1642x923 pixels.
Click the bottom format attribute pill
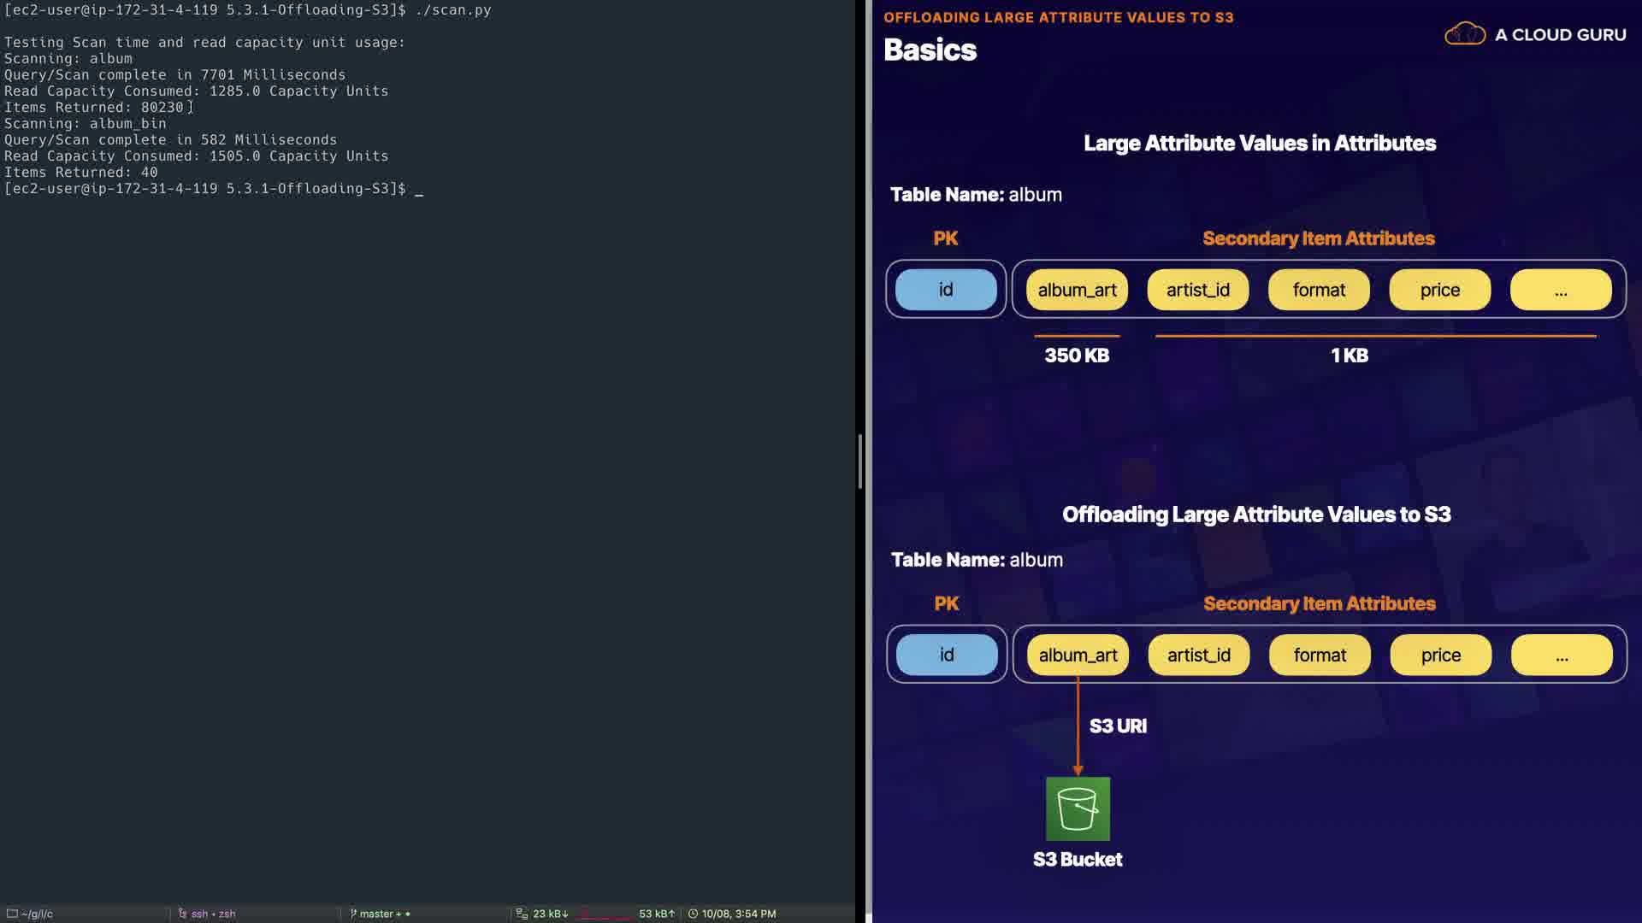pos(1320,655)
